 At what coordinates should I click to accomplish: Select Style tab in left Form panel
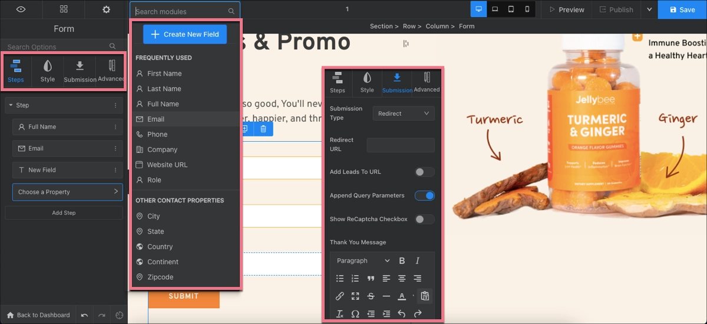coord(48,72)
